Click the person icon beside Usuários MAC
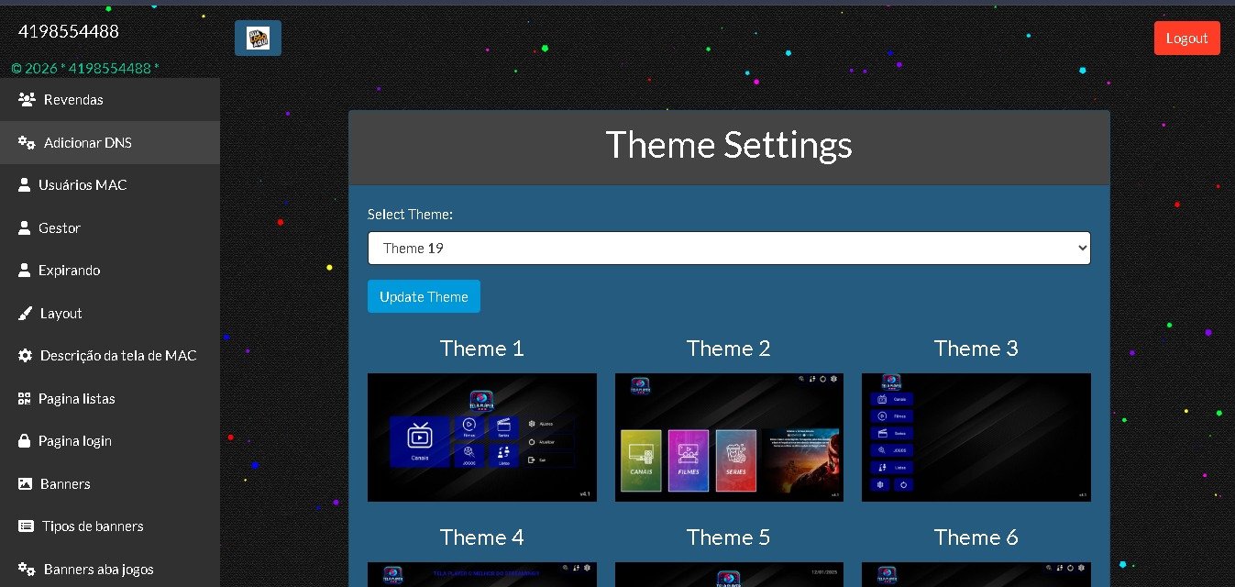Viewport: 1235px width, 587px height. tap(25, 184)
